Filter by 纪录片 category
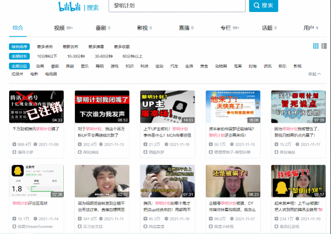The width and height of the screenshot is (331, 234). coord(17,74)
